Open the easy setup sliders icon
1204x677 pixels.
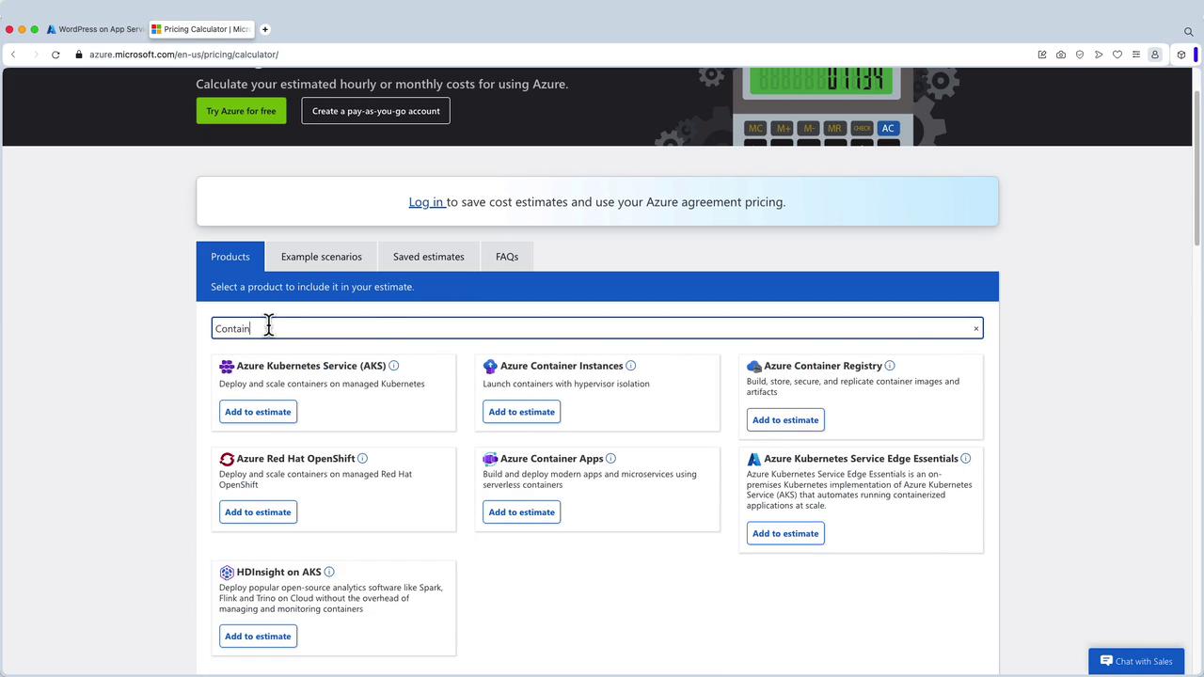[x=1136, y=55]
